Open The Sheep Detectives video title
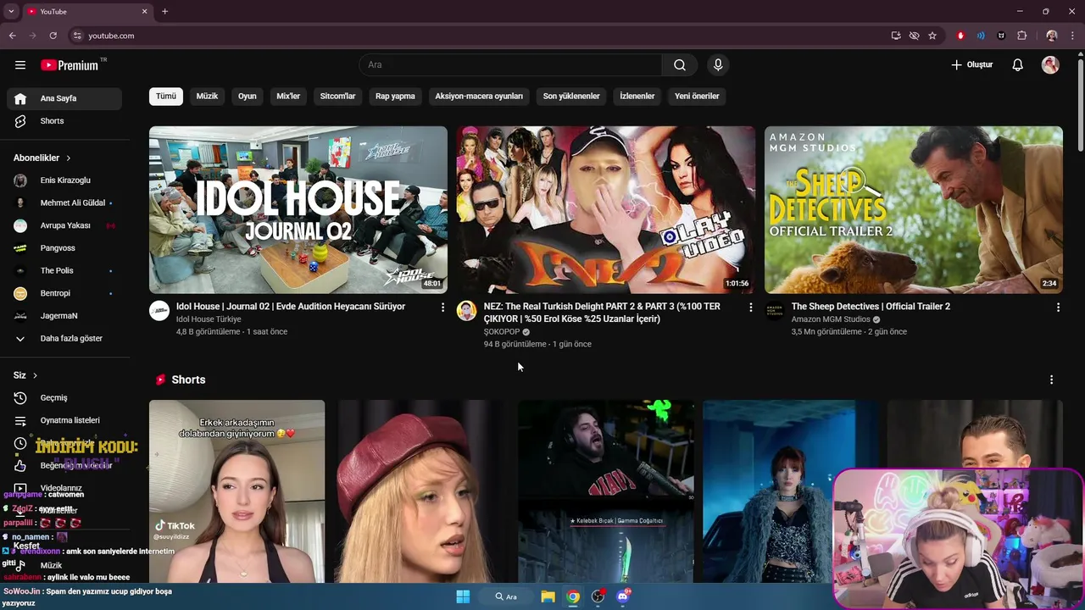 [x=871, y=307]
